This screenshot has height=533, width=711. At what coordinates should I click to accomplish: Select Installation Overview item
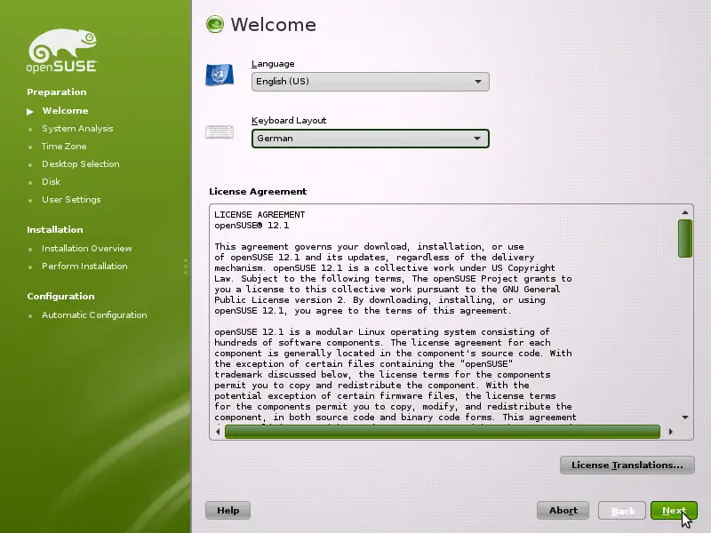tap(86, 249)
